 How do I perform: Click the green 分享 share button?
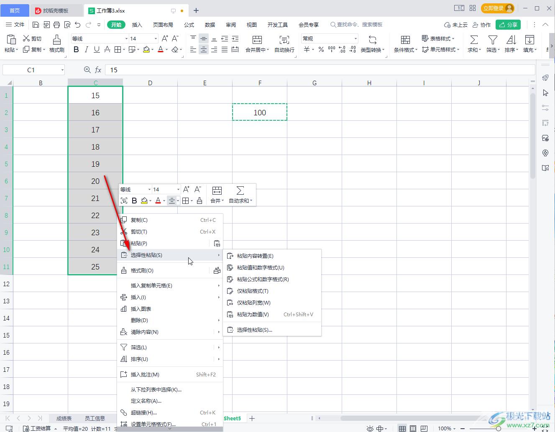point(508,25)
